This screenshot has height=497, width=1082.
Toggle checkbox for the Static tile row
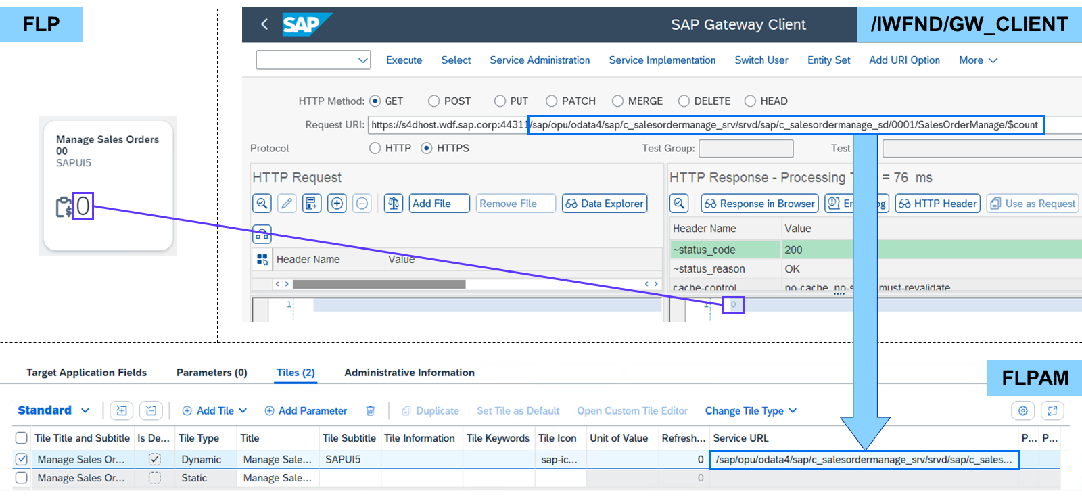pos(22,477)
